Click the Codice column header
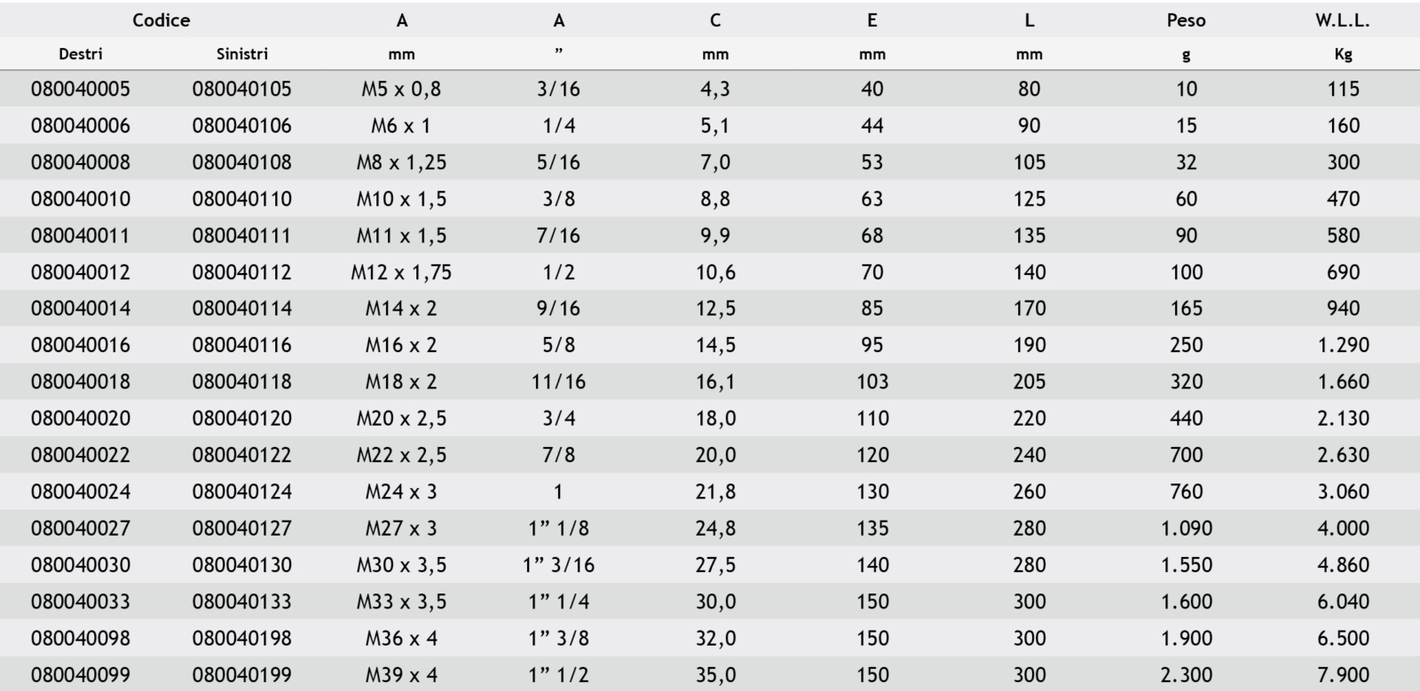 161,20
